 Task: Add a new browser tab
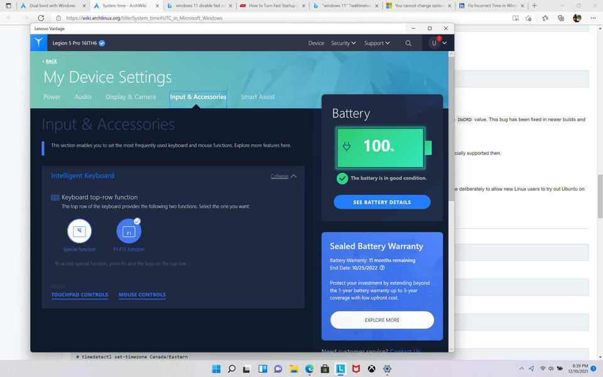point(534,6)
